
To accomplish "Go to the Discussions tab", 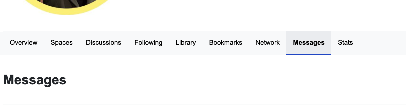I will [103, 43].
